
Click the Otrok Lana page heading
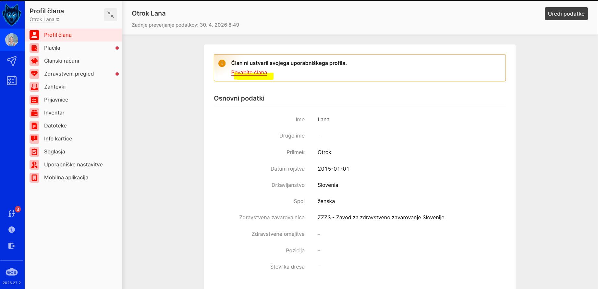149,13
